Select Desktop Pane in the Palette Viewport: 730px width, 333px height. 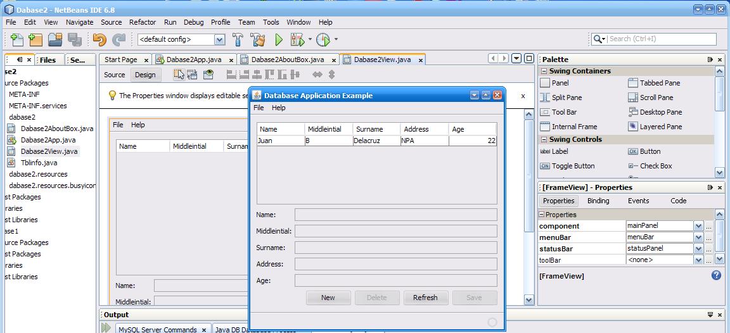655,112
